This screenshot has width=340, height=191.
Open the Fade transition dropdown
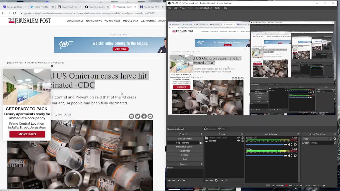click(317, 139)
